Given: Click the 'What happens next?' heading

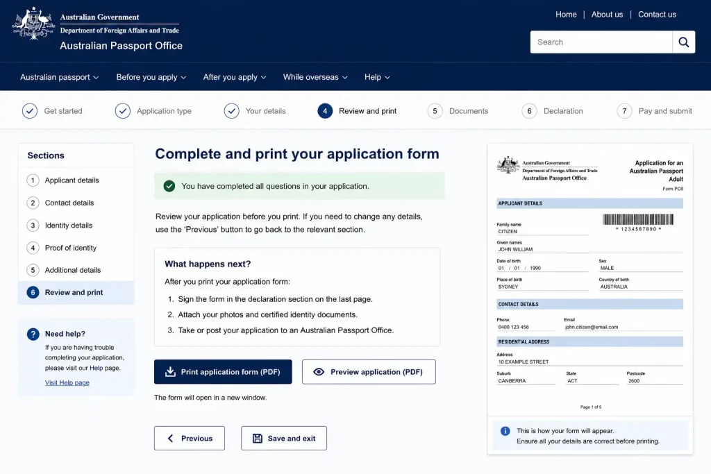Looking at the screenshot, I should click(208, 264).
